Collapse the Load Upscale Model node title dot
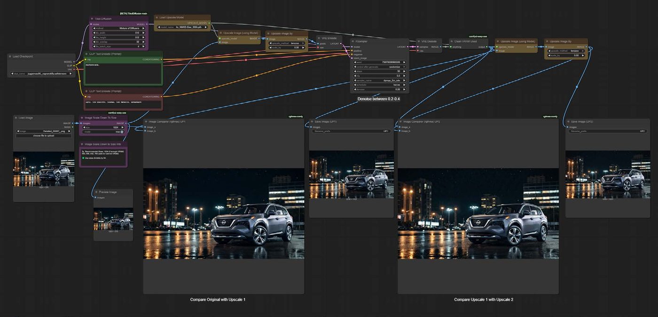The image size is (658, 317). [157, 17]
